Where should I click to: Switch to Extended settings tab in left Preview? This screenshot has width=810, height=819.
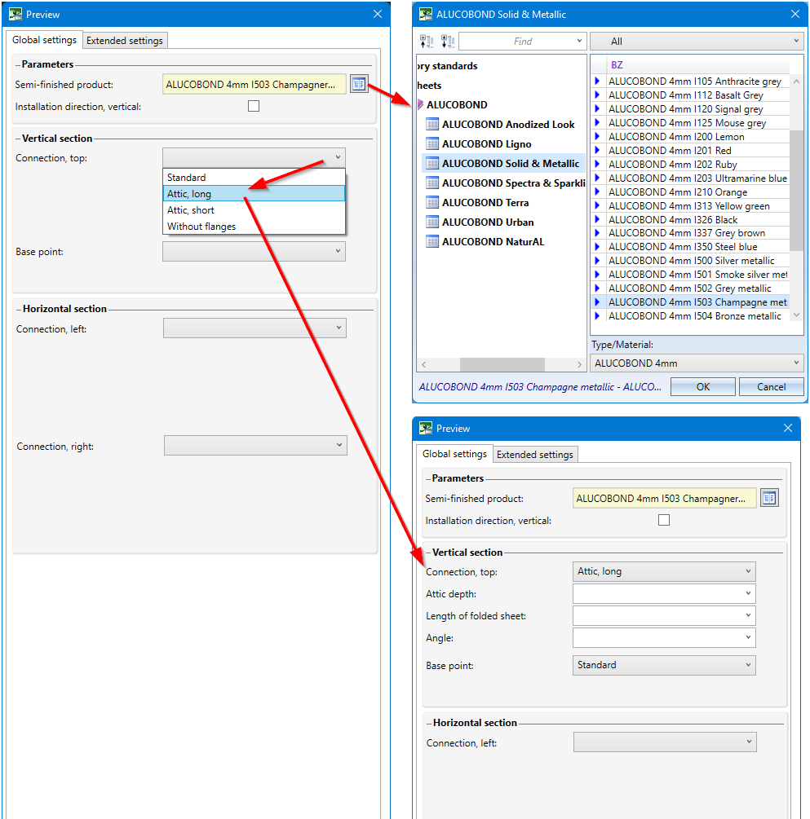(x=125, y=41)
